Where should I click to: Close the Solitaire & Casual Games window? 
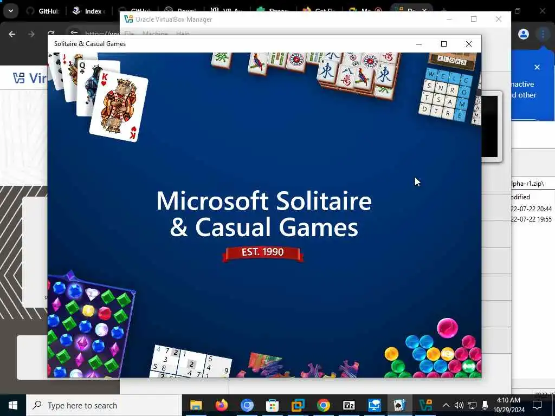point(469,44)
